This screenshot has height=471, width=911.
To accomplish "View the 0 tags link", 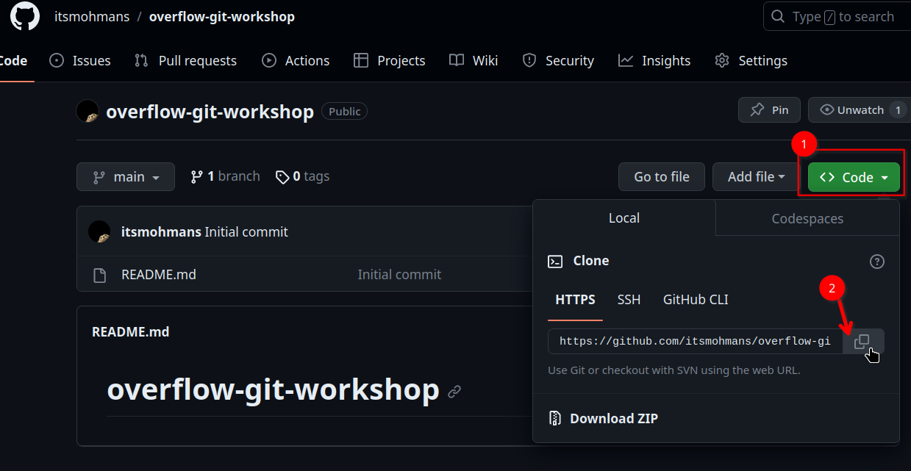I will [302, 176].
